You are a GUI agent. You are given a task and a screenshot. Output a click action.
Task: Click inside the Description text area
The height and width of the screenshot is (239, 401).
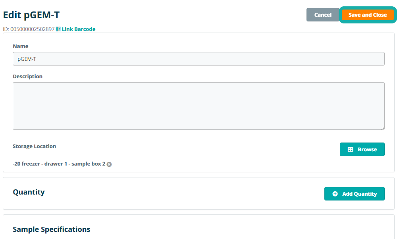(x=199, y=106)
